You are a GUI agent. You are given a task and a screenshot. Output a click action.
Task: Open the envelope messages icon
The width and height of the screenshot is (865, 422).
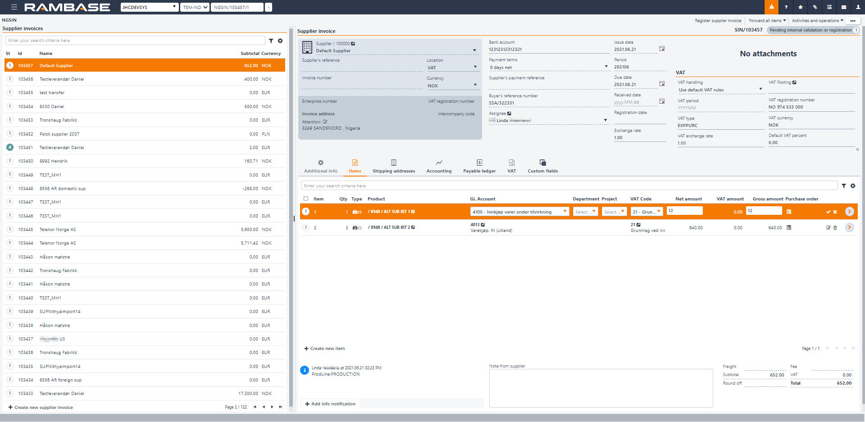coord(844,7)
